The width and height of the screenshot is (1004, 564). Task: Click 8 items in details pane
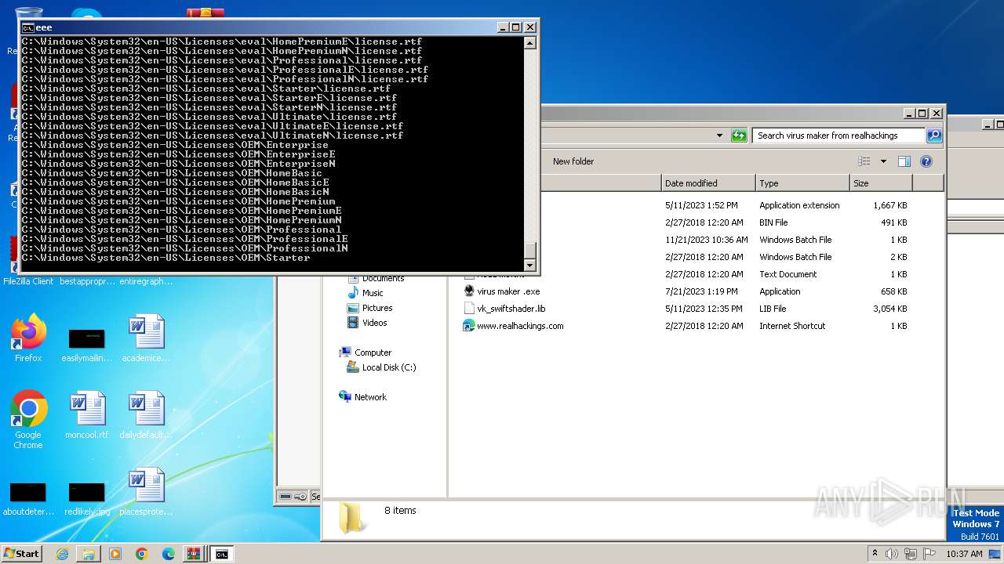(x=400, y=511)
